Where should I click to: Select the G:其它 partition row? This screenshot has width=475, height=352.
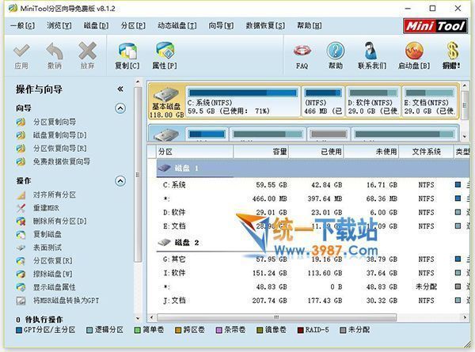point(313,259)
